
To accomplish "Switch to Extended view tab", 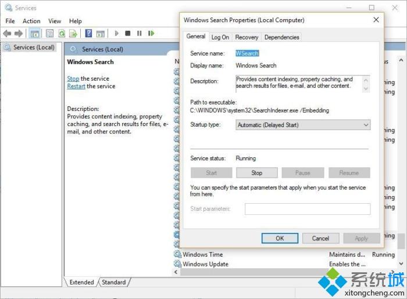I will click(81, 282).
